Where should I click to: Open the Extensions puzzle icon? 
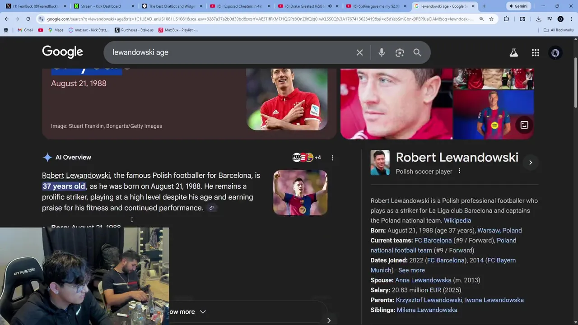pyautogui.click(x=506, y=19)
